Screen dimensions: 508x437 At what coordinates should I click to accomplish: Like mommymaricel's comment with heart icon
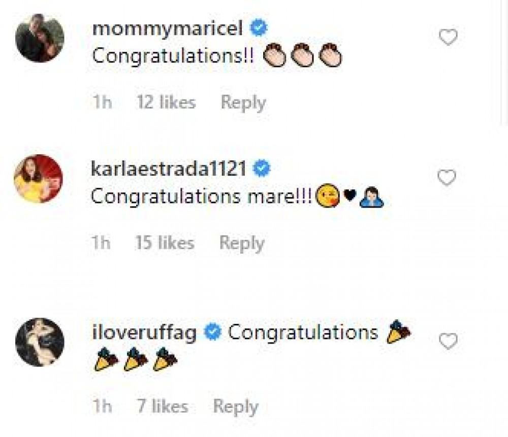pyautogui.click(x=448, y=38)
